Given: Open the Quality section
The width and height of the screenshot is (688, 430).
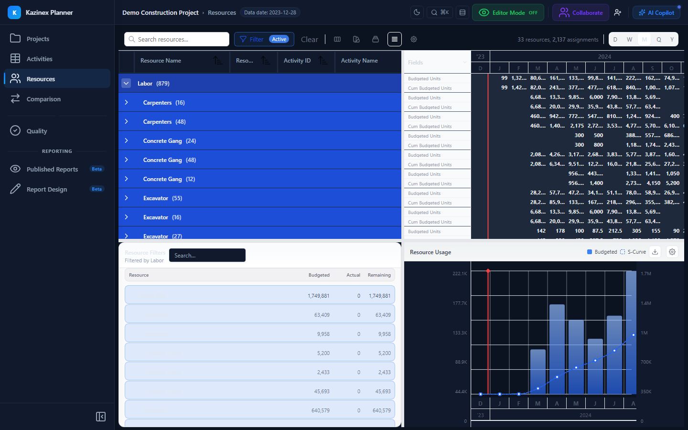Looking at the screenshot, I should point(57,131).
